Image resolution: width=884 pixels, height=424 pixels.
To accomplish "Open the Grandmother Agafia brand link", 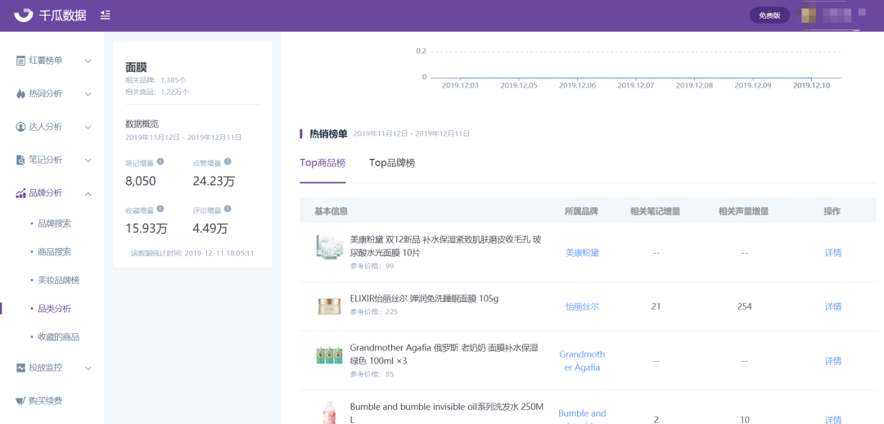I will click(x=583, y=361).
